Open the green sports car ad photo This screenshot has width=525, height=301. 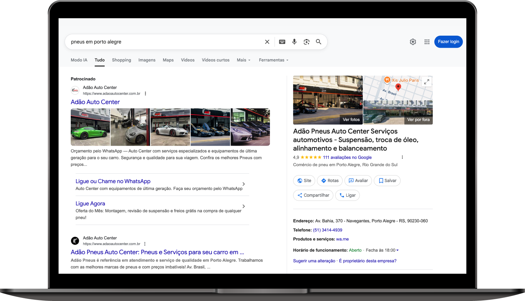tap(90, 127)
